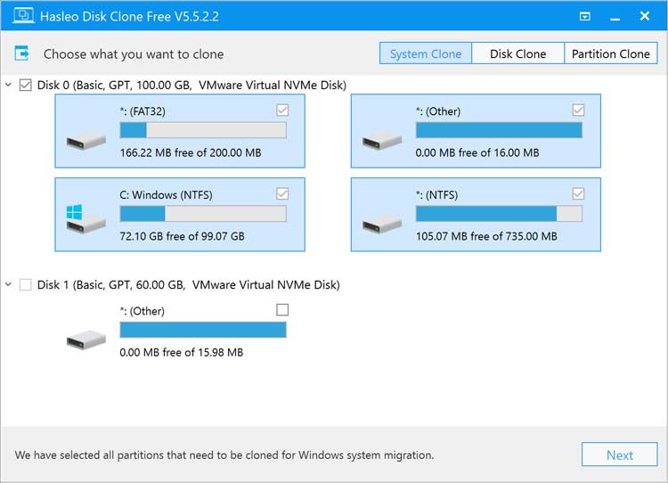Switch to the Partition Clone tab
The width and height of the screenshot is (668, 483).
(x=611, y=53)
